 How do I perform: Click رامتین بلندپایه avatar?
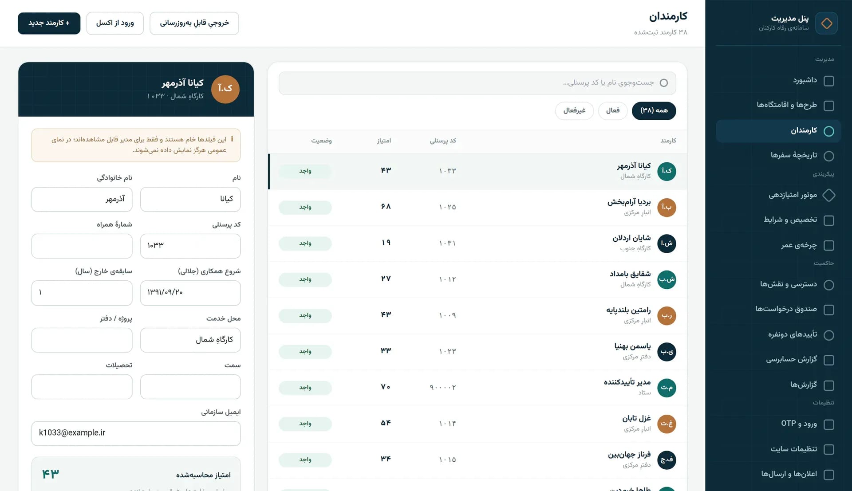point(667,316)
